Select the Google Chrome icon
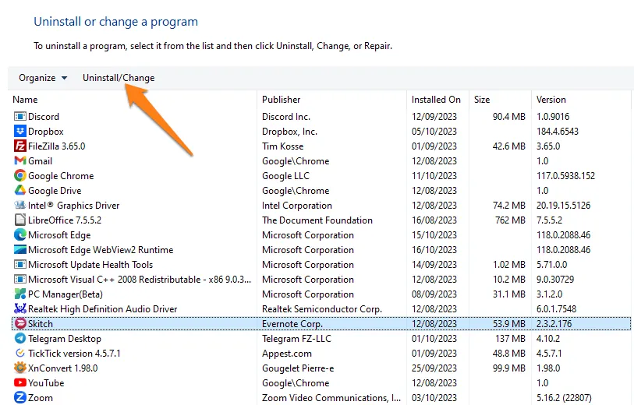Viewport: 634px width, 405px height. [19, 176]
